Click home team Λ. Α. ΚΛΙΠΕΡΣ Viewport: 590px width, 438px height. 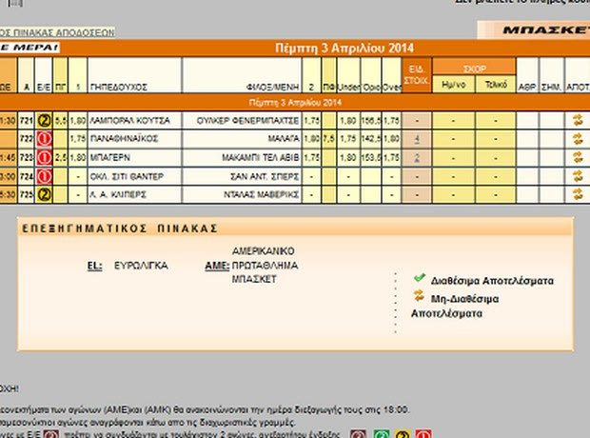(x=118, y=194)
